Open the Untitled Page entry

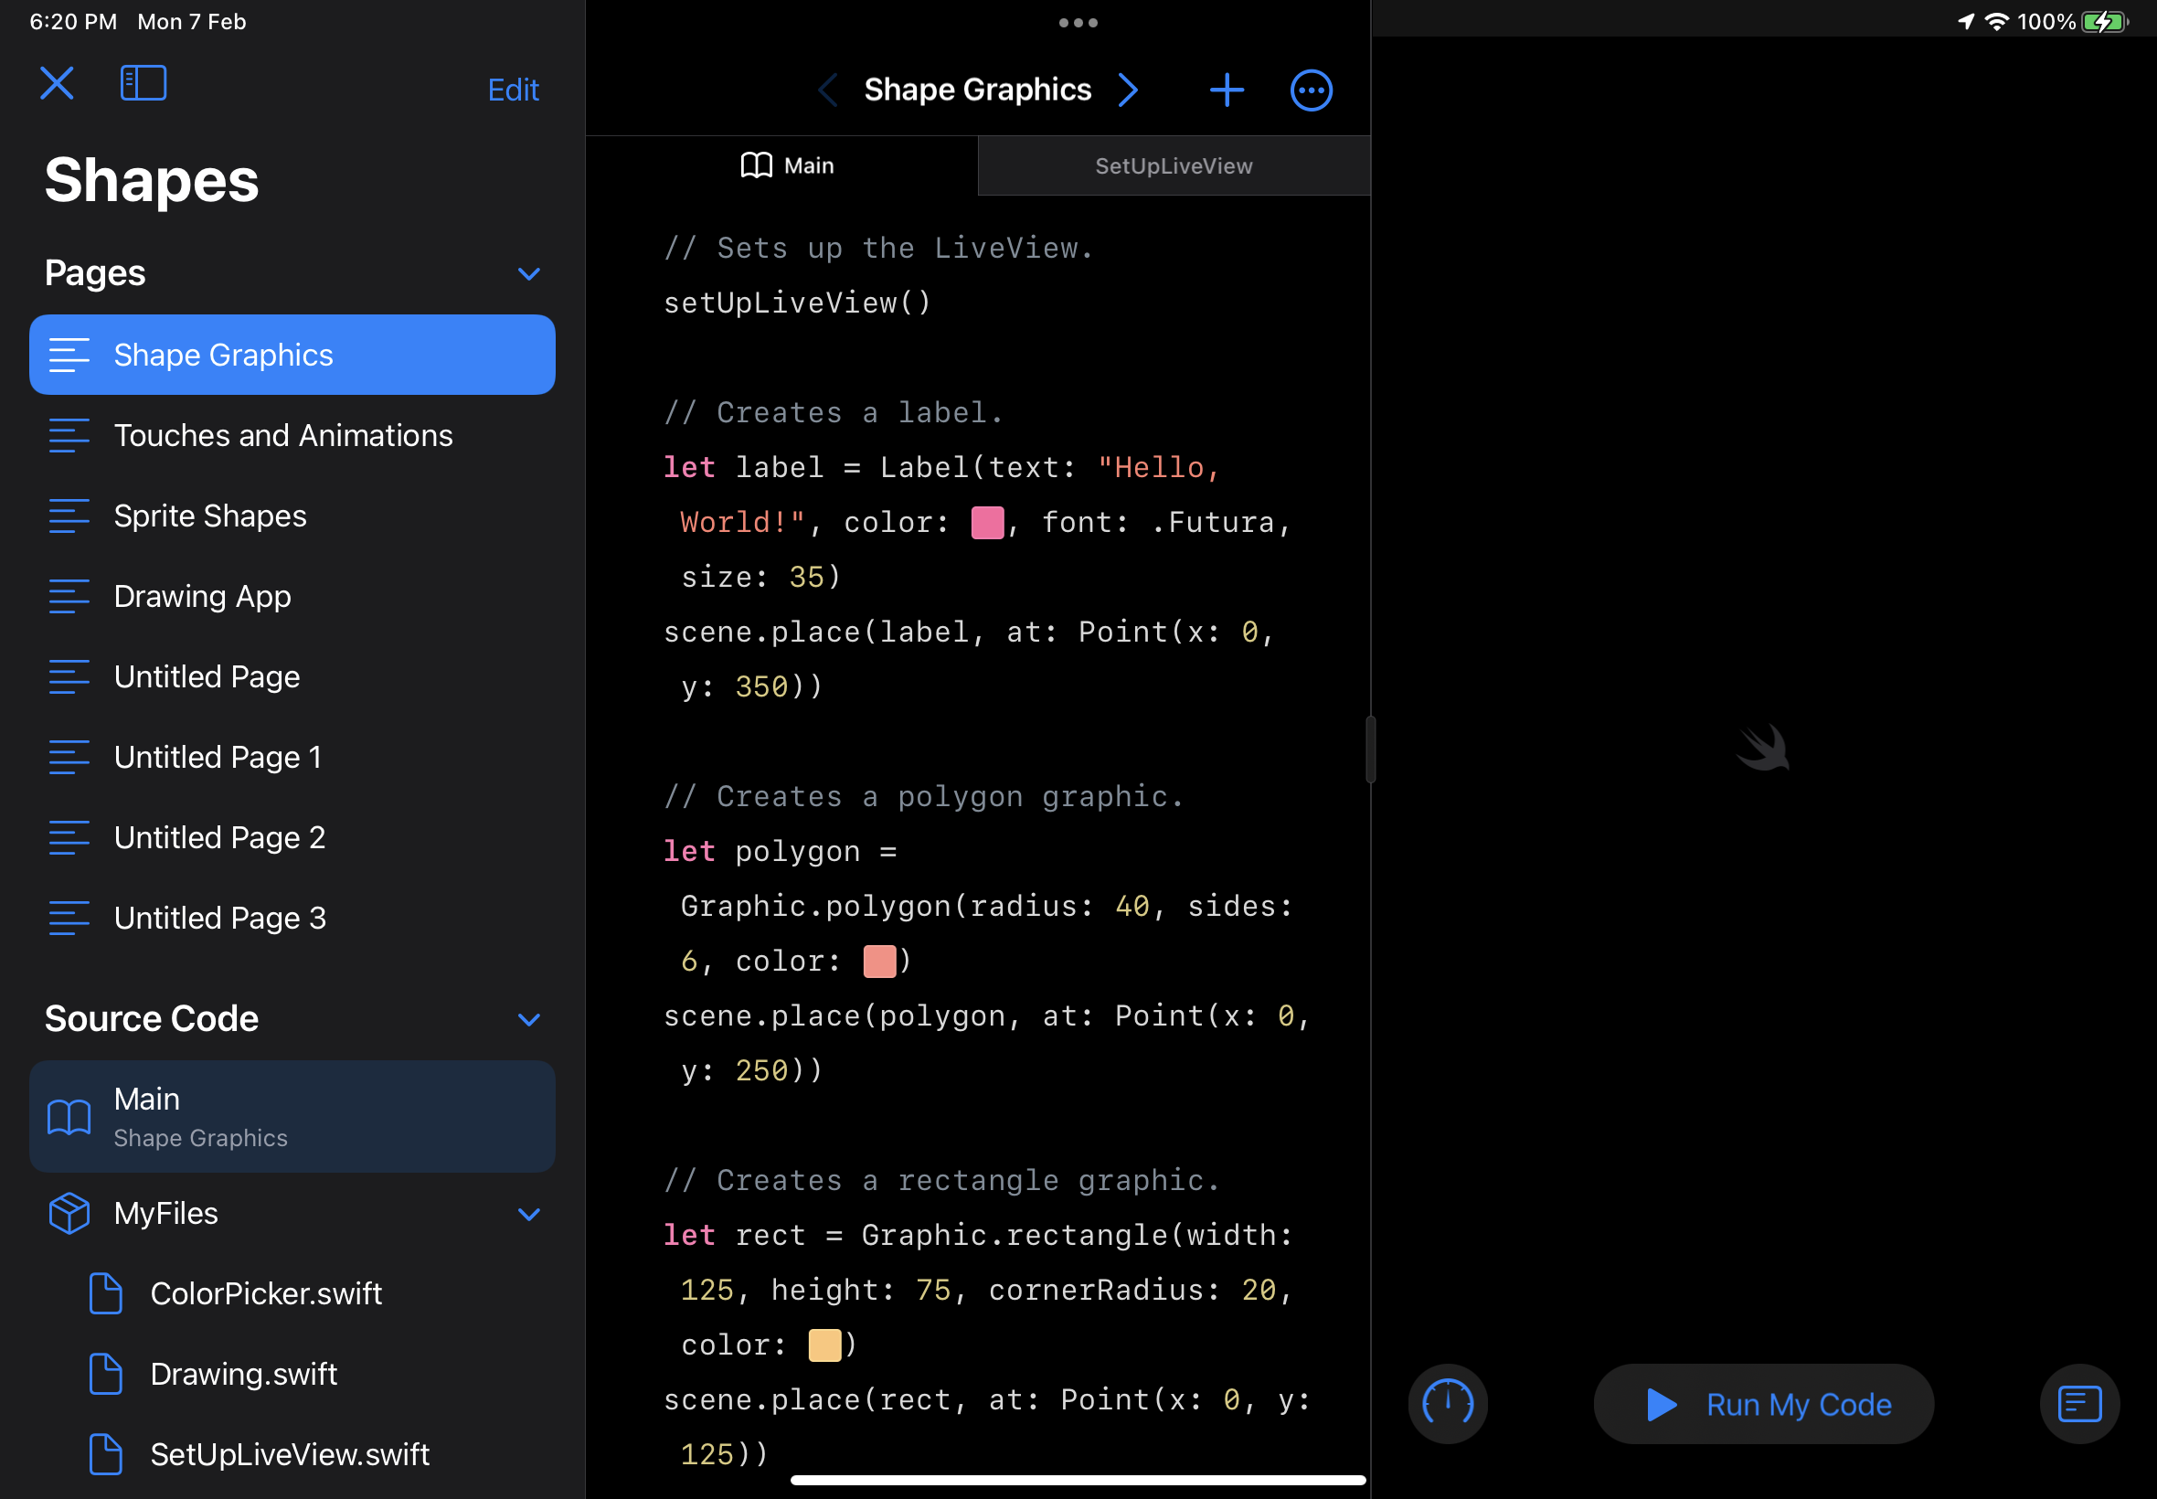point(292,677)
